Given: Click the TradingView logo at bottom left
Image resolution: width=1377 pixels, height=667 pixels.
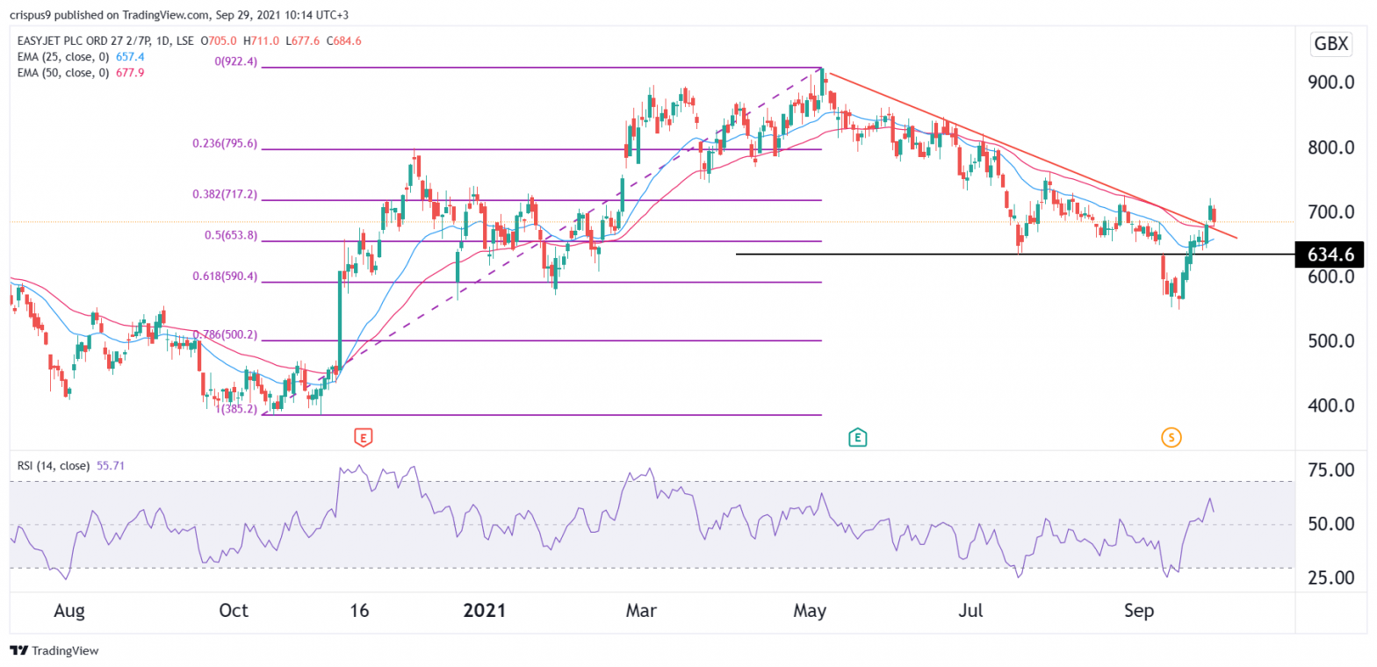Looking at the screenshot, I should (x=54, y=651).
